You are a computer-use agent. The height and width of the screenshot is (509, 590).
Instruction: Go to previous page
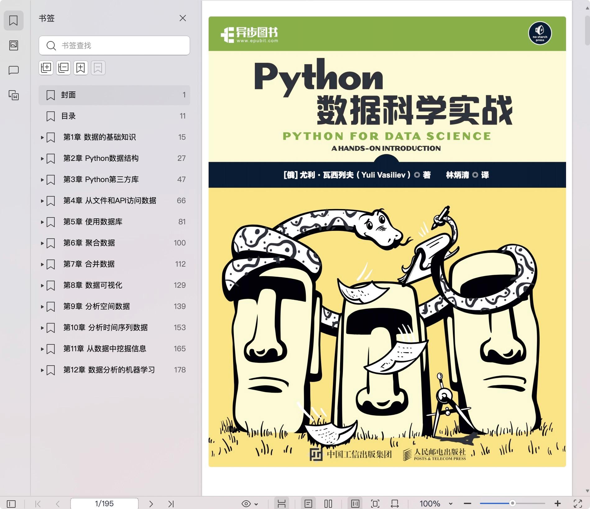[58, 503]
